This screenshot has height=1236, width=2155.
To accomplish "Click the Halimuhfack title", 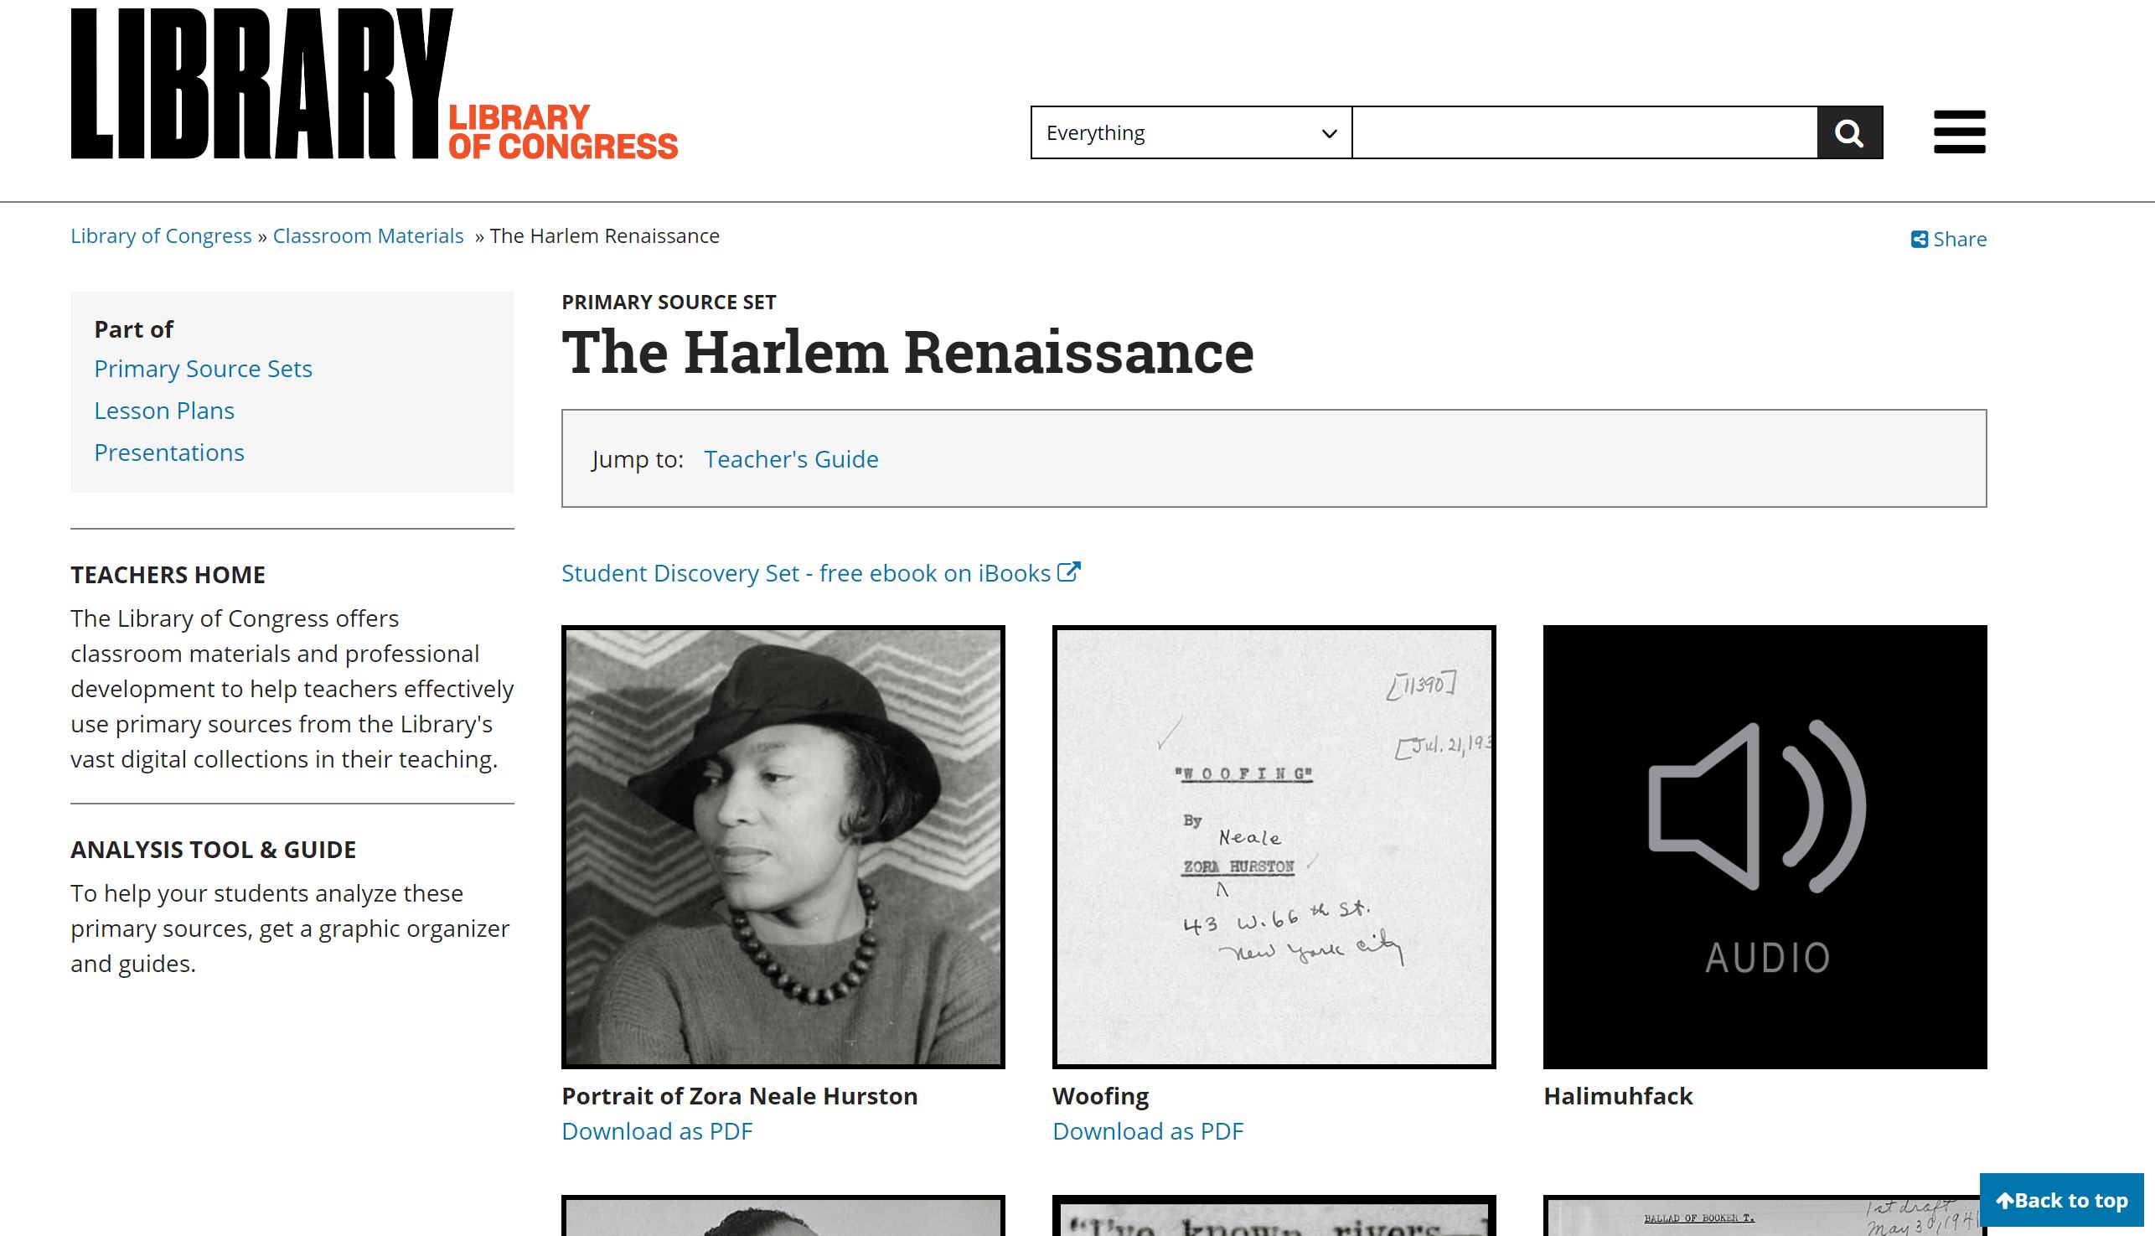I will [1618, 1096].
